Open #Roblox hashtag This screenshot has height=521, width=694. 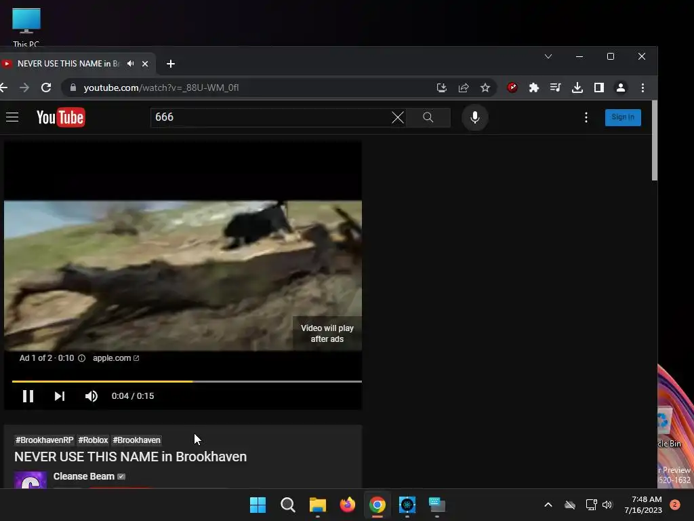(93, 440)
